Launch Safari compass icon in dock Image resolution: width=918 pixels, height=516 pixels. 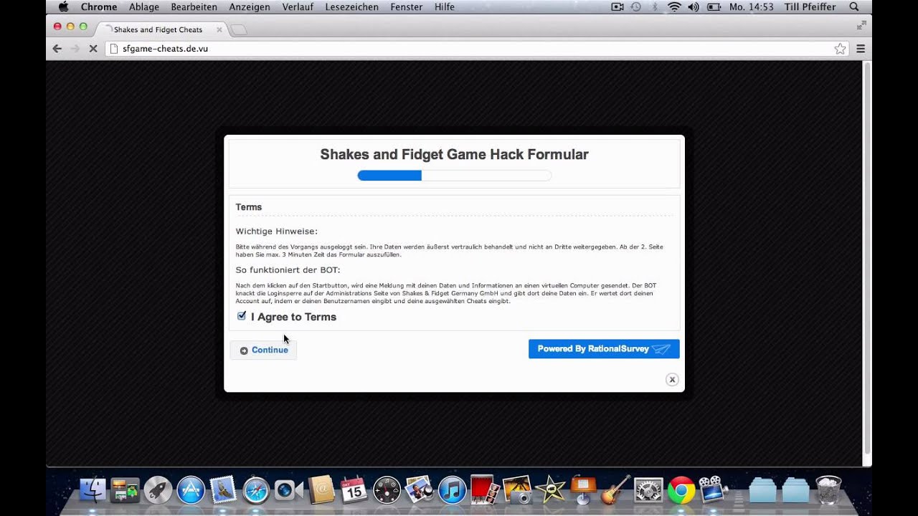[x=255, y=490]
